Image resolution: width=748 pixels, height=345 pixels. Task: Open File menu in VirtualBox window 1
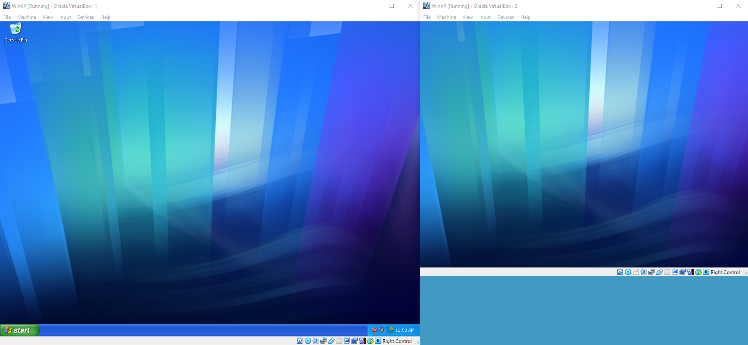[7, 17]
